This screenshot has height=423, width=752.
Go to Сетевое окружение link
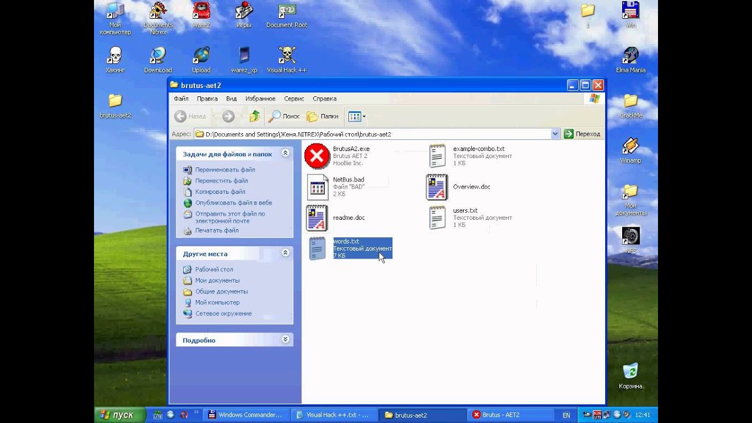tap(223, 314)
